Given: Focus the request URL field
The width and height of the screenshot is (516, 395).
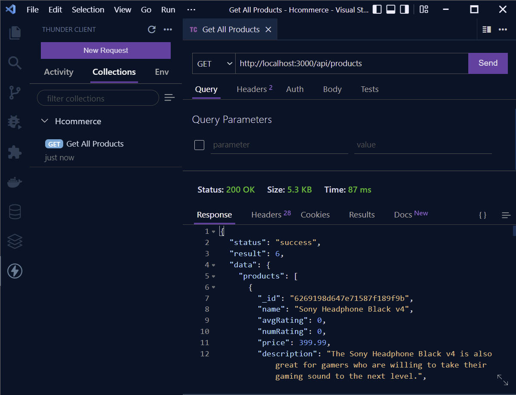Looking at the screenshot, I should (x=352, y=64).
